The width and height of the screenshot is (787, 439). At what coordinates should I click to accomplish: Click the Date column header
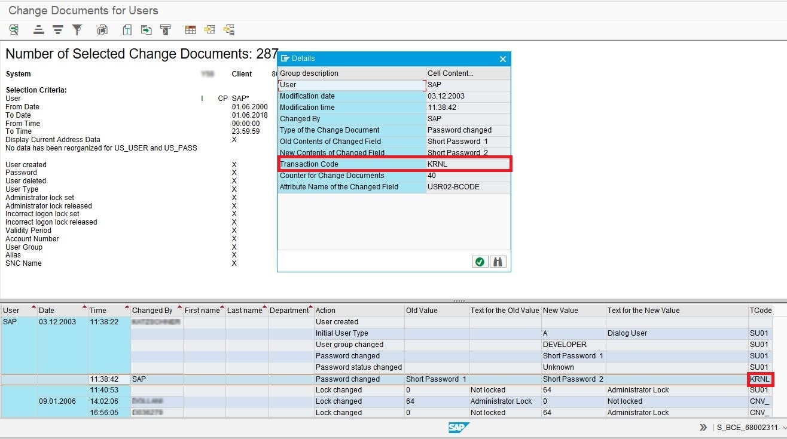(62, 311)
